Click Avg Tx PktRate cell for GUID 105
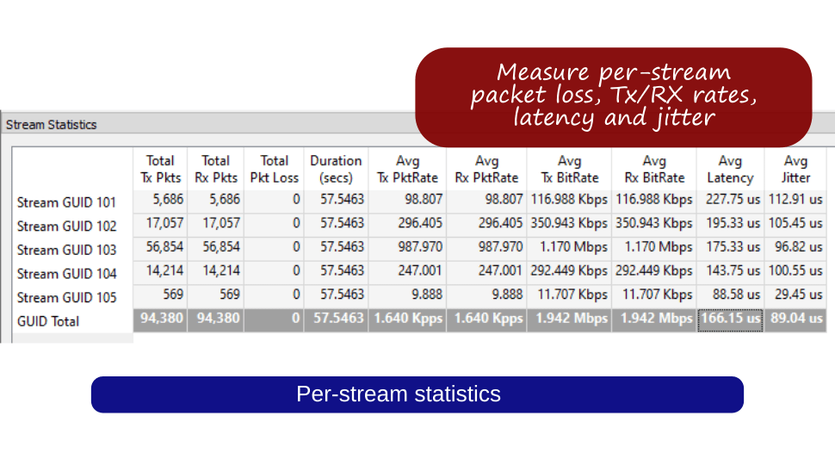The height and width of the screenshot is (453, 835). (407, 296)
